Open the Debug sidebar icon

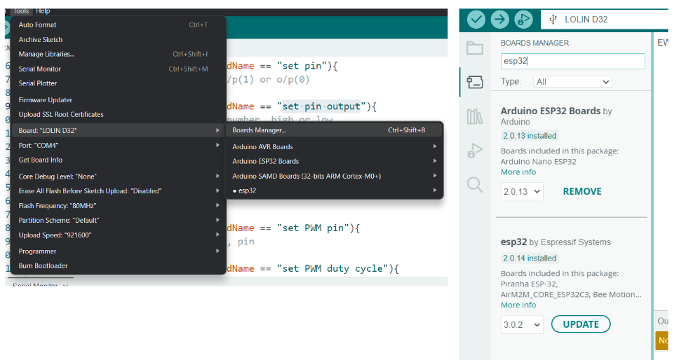tap(475, 151)
